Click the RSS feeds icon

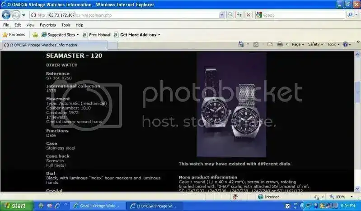[256, 44]
